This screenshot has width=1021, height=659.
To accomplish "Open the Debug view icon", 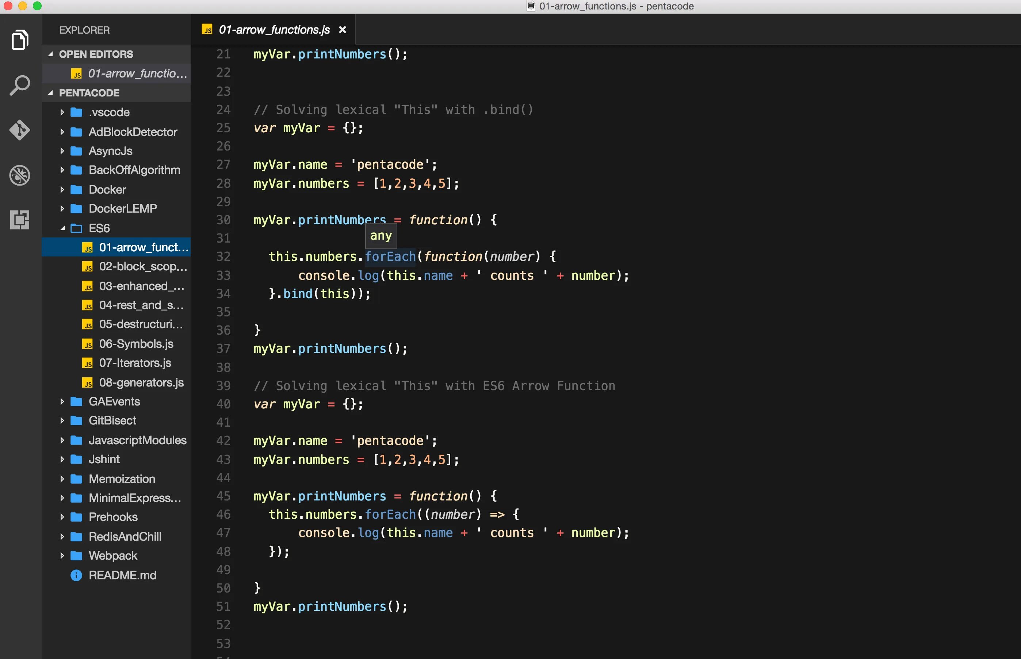I will (20, 175).
